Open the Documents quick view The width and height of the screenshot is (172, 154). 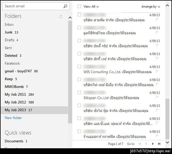click(x=16, y=141)
